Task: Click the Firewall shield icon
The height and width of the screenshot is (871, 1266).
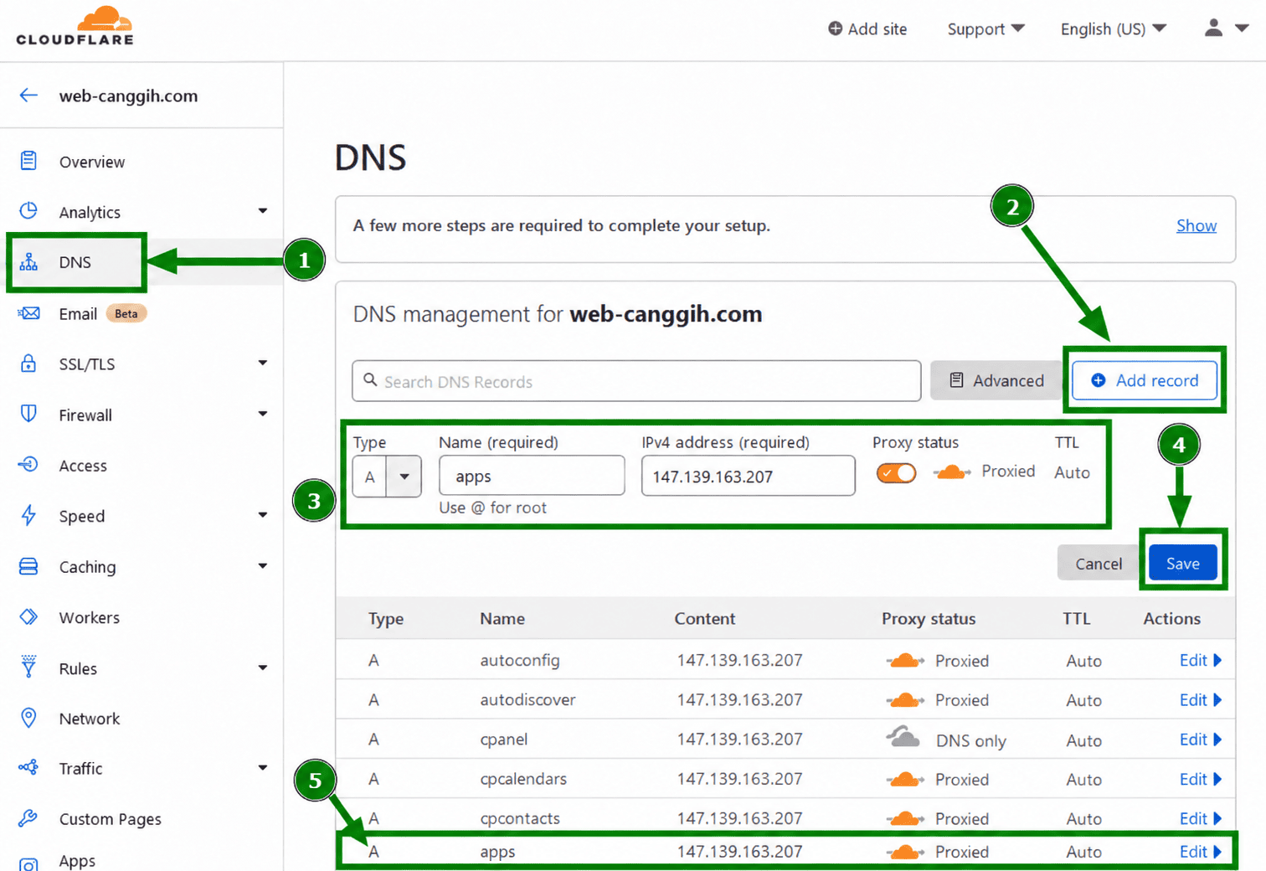Action: coord(28,414)
